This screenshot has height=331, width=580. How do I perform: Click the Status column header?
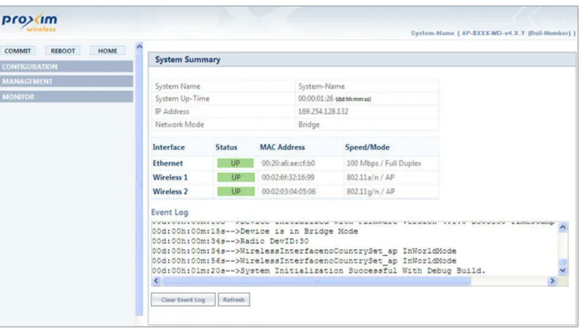tap(226, 147)
